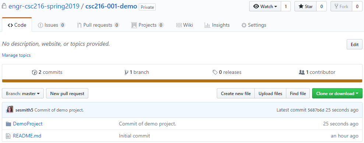Image resolution: width=364 pixels, height=143 pixels.
Task: Click the Manage topics link
Action: point(16,55)
